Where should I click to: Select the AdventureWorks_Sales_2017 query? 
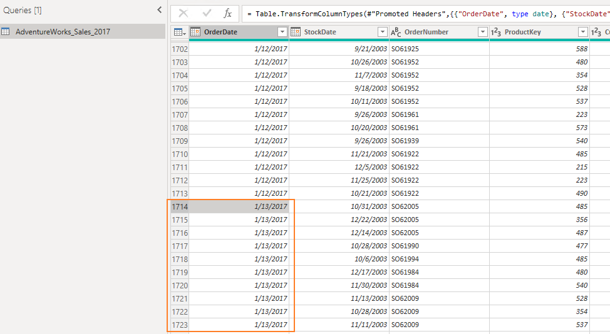pos(83,31)
